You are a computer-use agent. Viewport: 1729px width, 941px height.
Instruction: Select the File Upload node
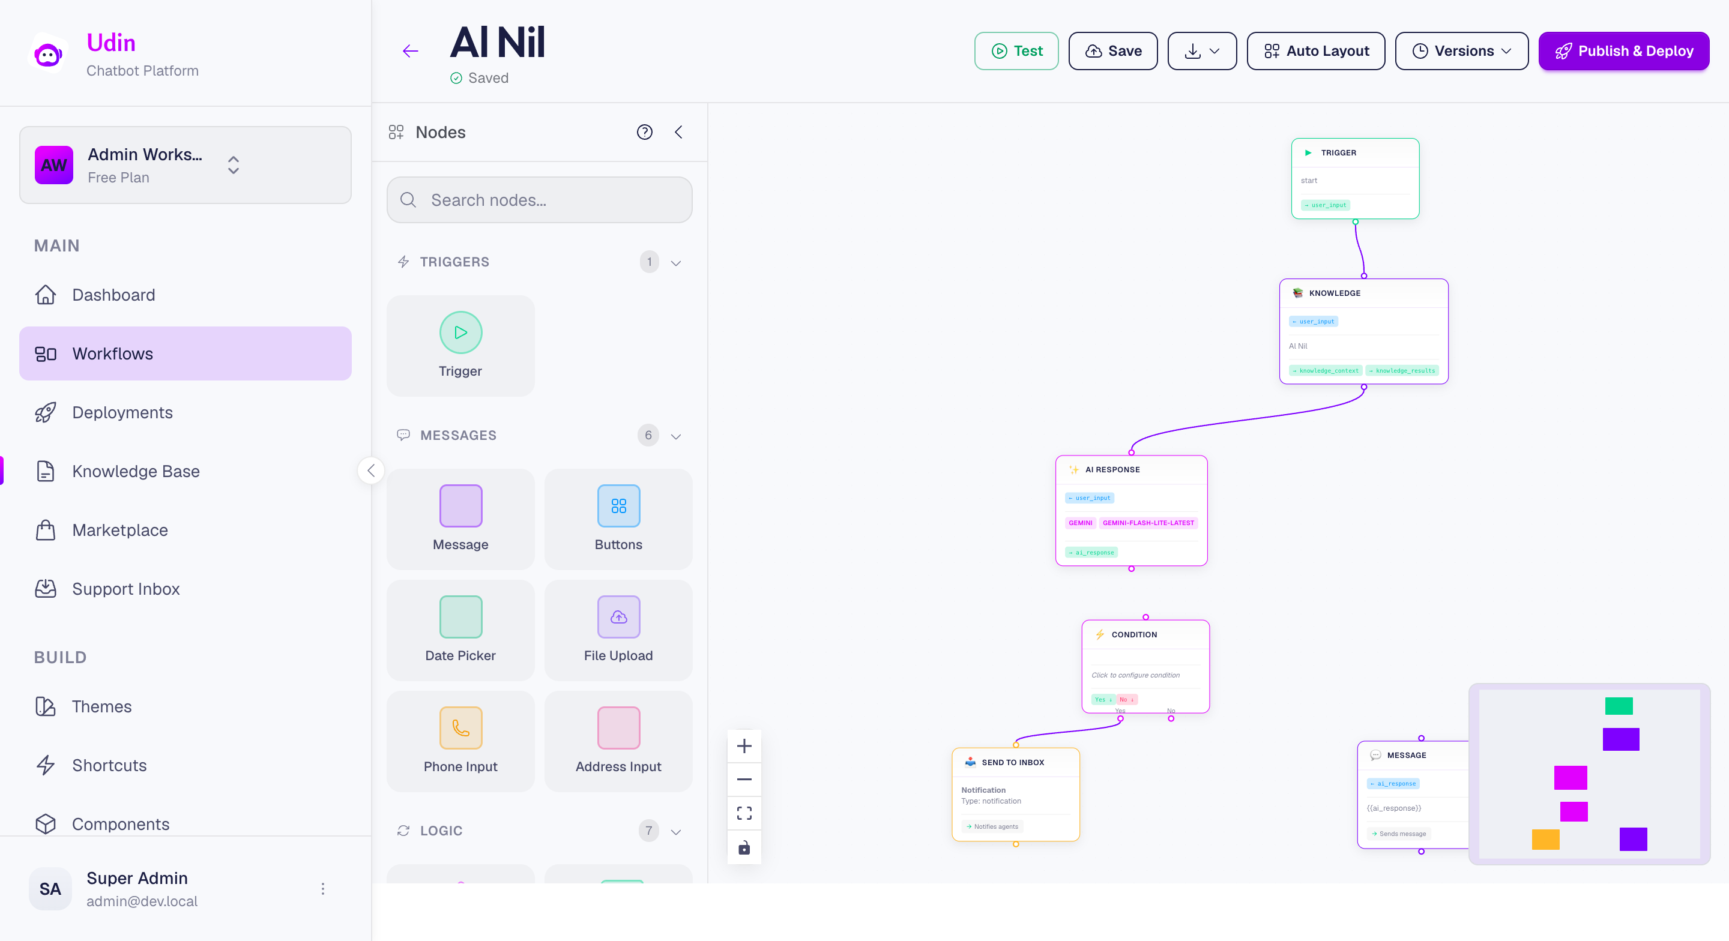(x=618, y=630)
